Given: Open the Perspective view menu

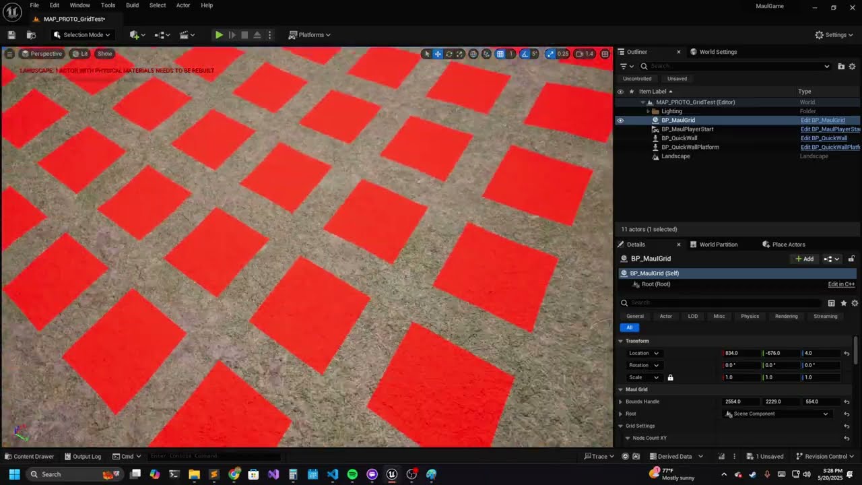Looking at the screenshot, I should [x=42, y=53].
